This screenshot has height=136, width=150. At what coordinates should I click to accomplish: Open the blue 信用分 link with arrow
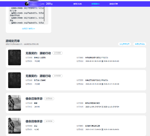[29, 29]
